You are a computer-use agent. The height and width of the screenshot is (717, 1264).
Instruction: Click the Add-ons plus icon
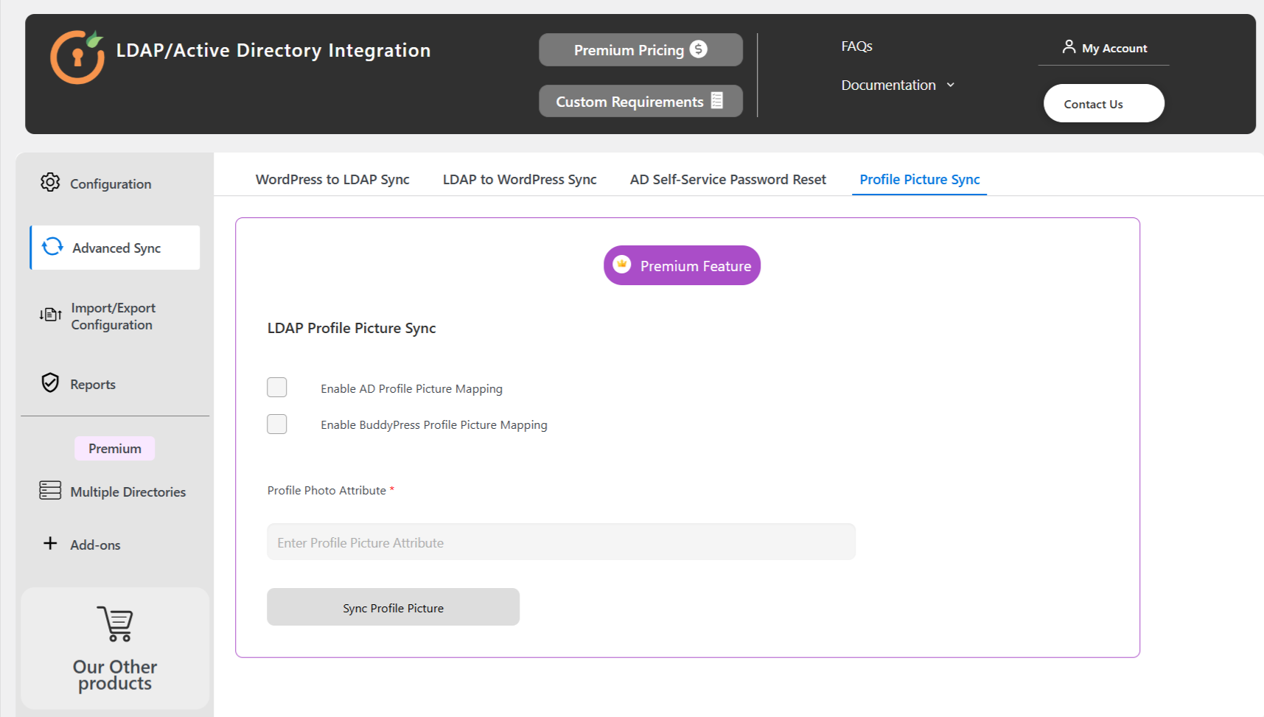(49, 543)
